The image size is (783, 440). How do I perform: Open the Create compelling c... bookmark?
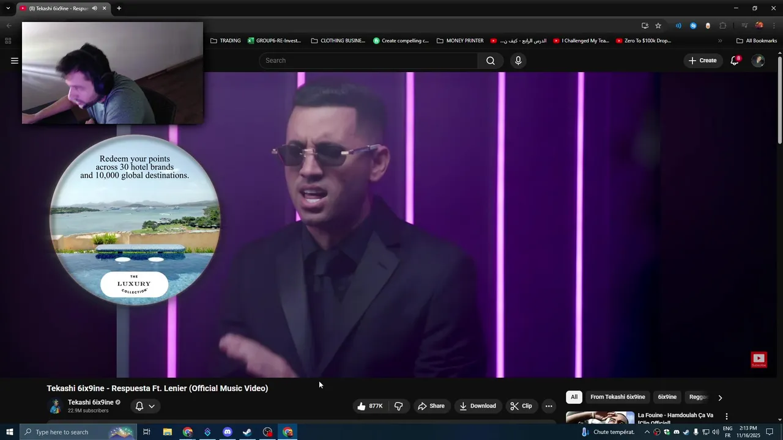click(401, 41)
